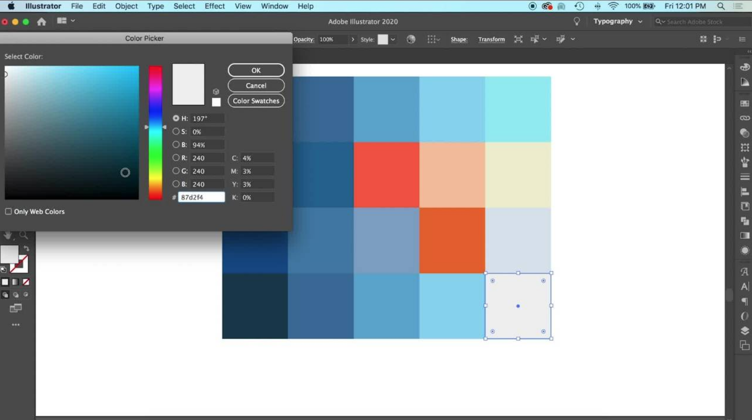The height and width of the screenshot is (420, 752).
Task: Open arrange documents dropdown
Action: (66, 20)
